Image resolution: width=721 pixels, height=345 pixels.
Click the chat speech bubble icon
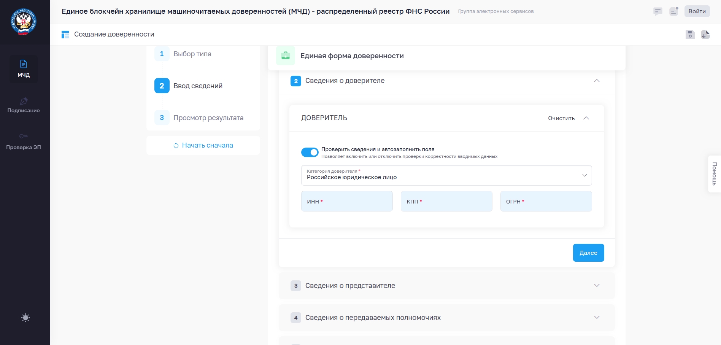657,11
